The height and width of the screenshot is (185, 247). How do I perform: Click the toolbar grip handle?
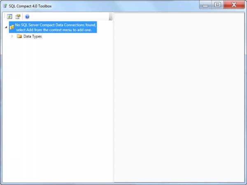[x=5, y=16]
